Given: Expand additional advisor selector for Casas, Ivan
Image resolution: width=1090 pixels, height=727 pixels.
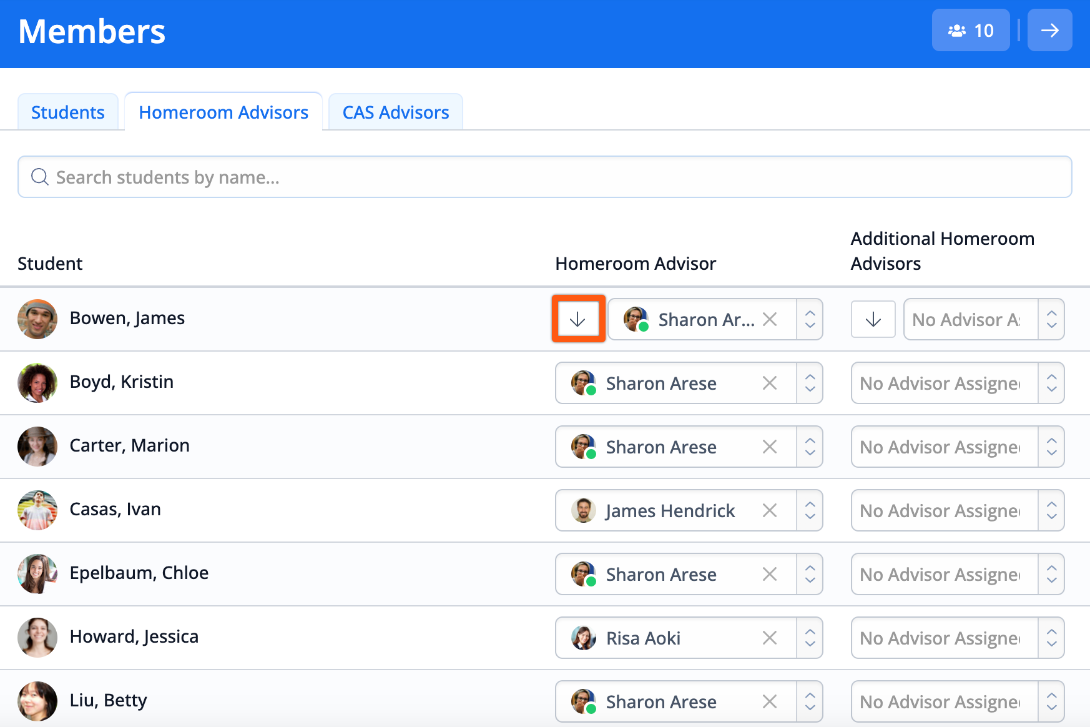Looking at the screenshot, I should pyautogui.click(x=1051, y=510).
